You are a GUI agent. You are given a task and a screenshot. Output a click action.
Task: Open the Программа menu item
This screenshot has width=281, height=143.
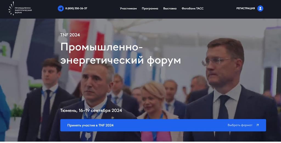point(150,8)
